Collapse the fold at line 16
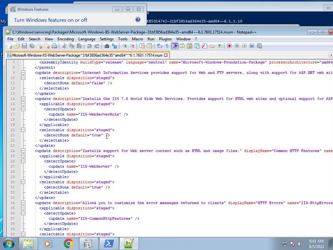The width and height of the screenshot is (333, 250). (x=23, y=109)
